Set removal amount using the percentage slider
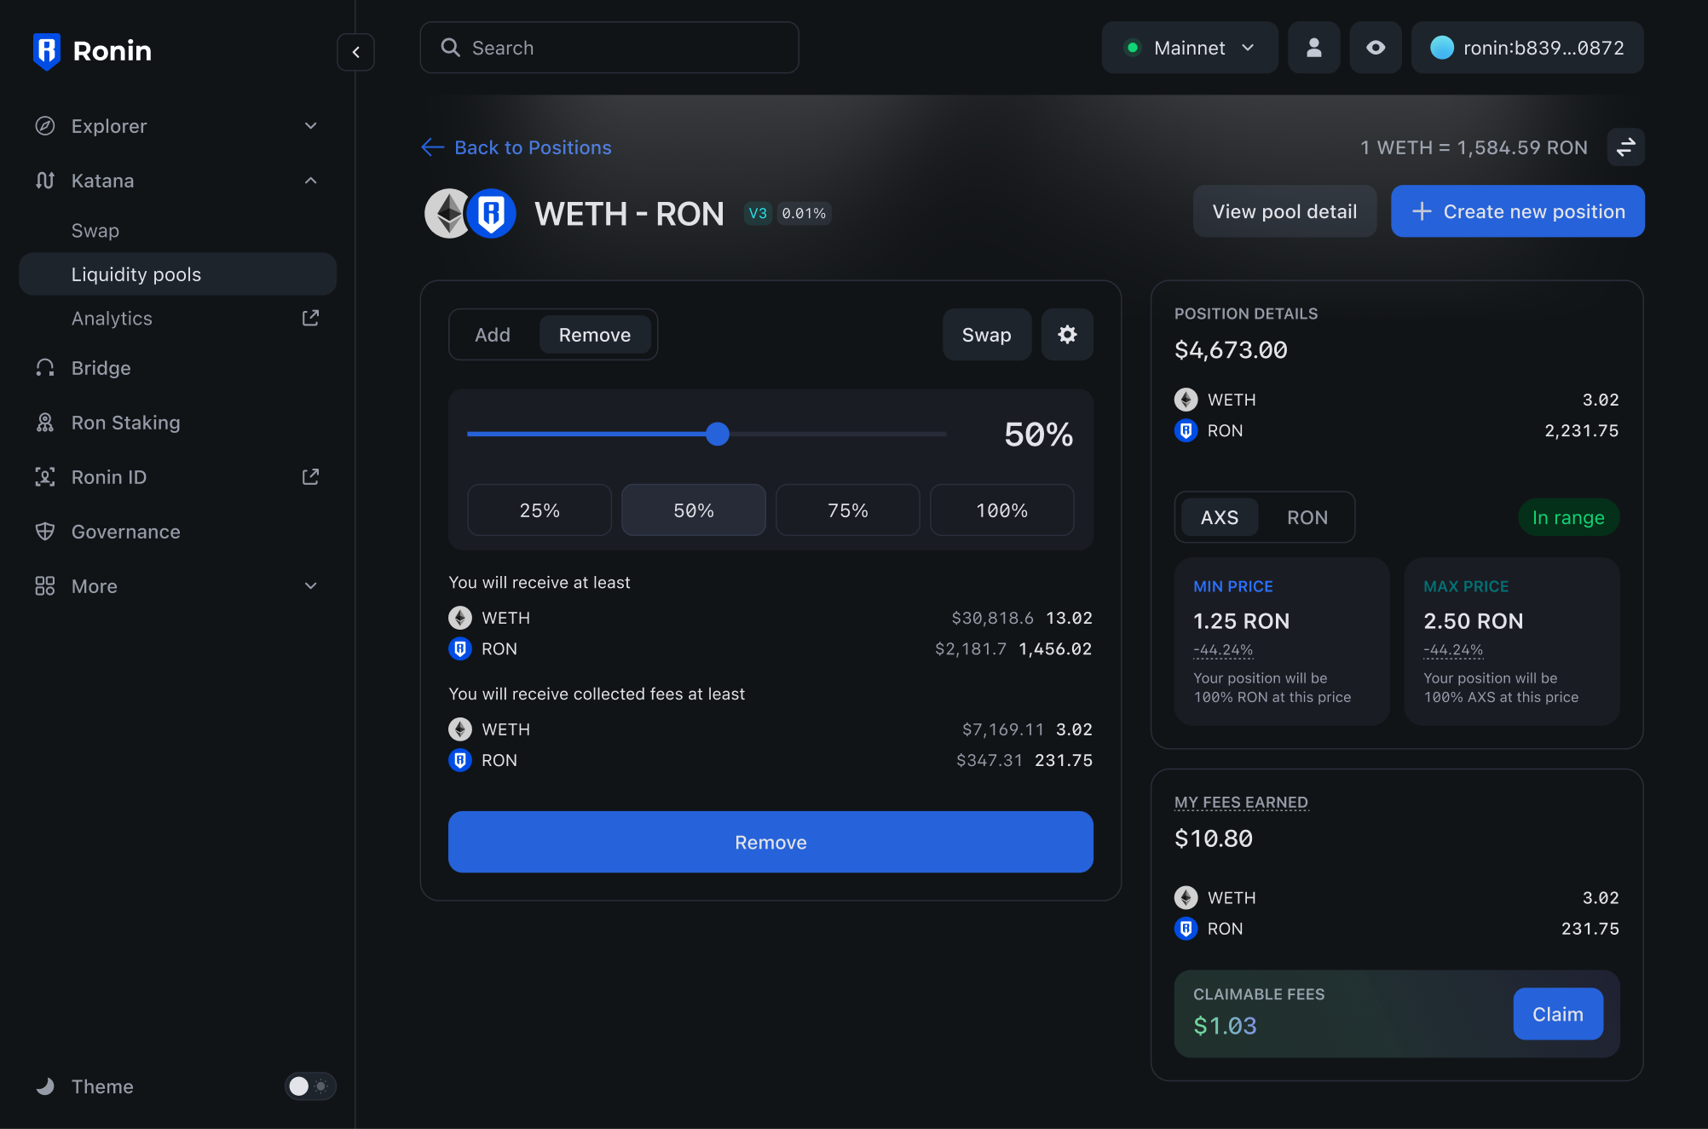 (717, 434)
